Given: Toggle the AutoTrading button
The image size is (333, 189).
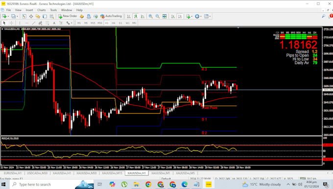Looking at the screenshot, I should click(111, 16).
